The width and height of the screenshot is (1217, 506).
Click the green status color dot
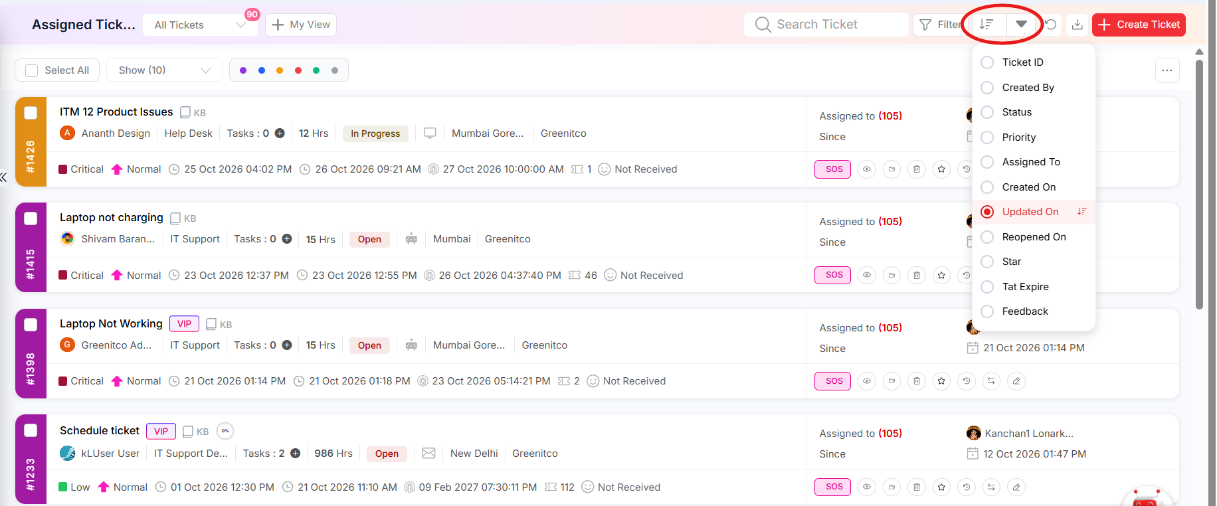(x=316, y=70)
